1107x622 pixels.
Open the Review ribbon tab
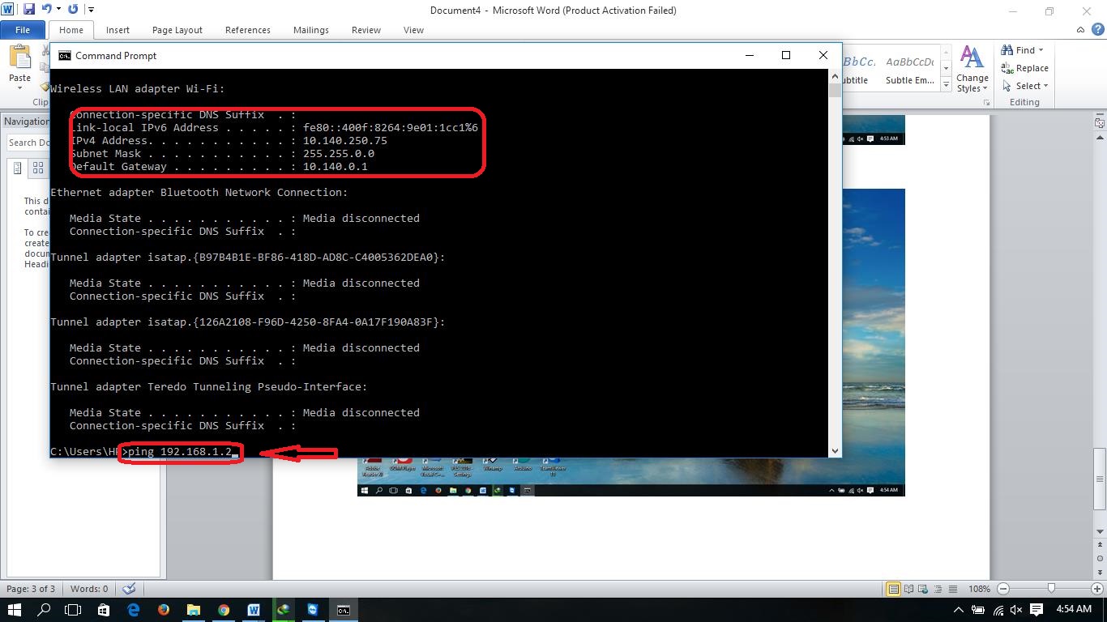[366, 30]
